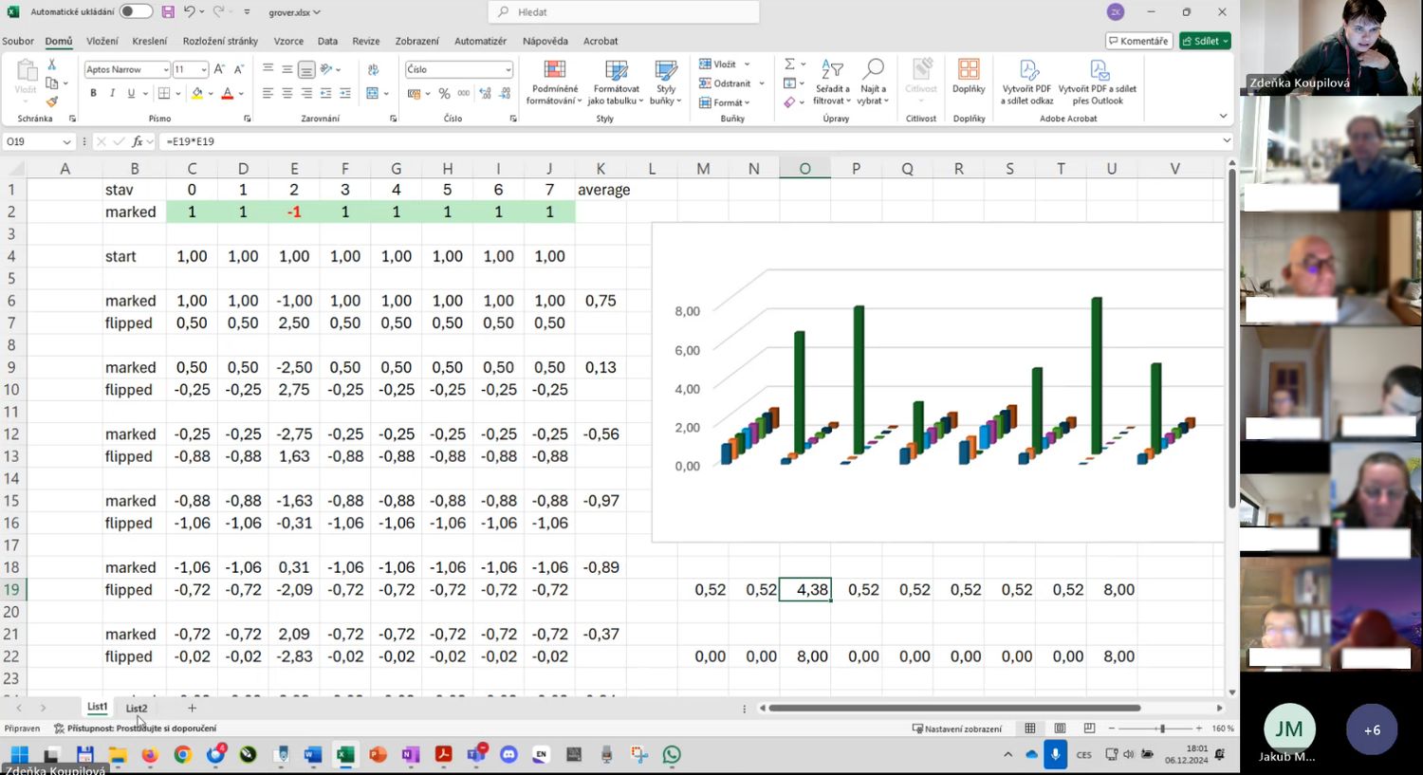Center-align text horizontally in the cell
Image resolution: width=1423 pixels, height=775 pixels.
(x=286, y=93)
